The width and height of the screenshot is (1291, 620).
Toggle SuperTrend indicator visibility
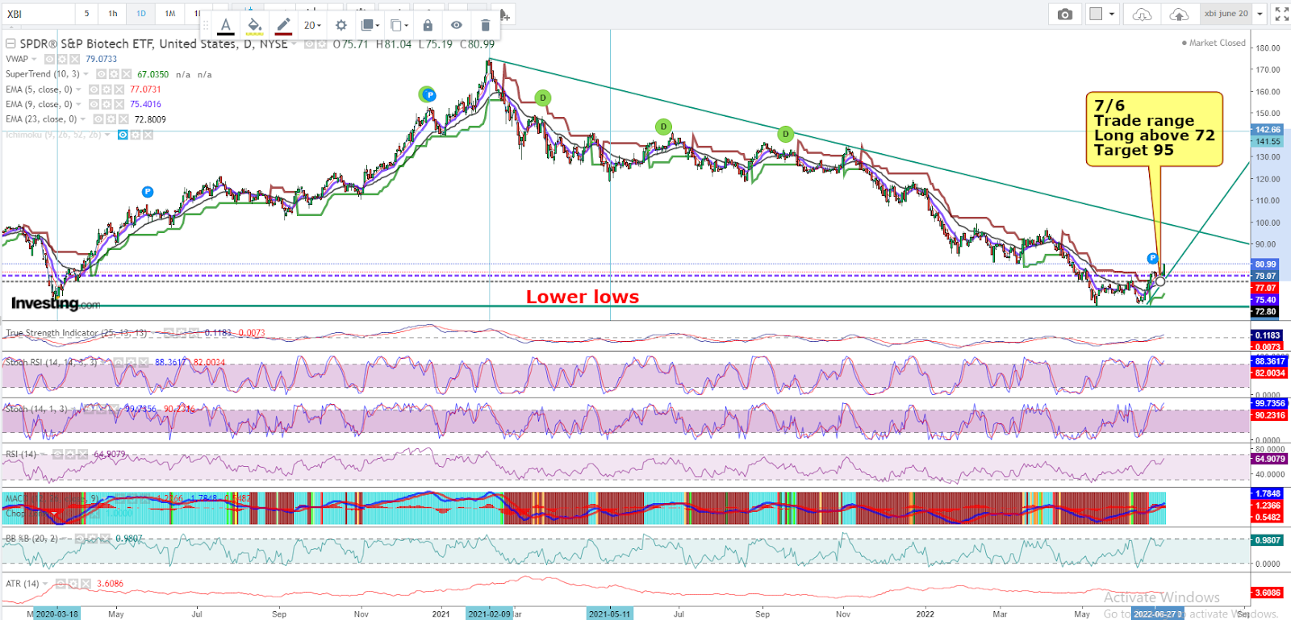pyautogui.click(x=101, y=74)
